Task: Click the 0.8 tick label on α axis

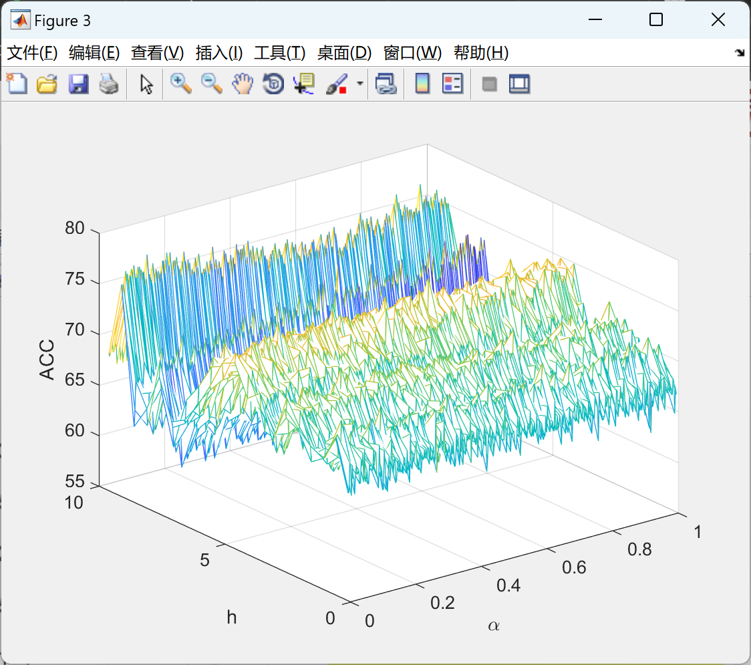Action: pos(639,549)
